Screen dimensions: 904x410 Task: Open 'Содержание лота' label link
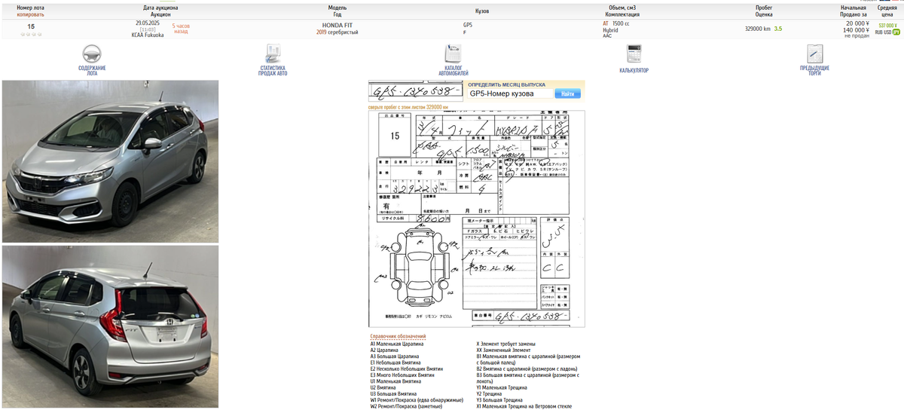pos(92,70)
